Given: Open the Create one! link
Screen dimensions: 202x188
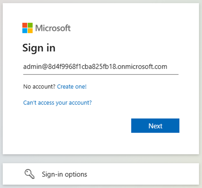Looking at the screenshot, I should 72,87.
